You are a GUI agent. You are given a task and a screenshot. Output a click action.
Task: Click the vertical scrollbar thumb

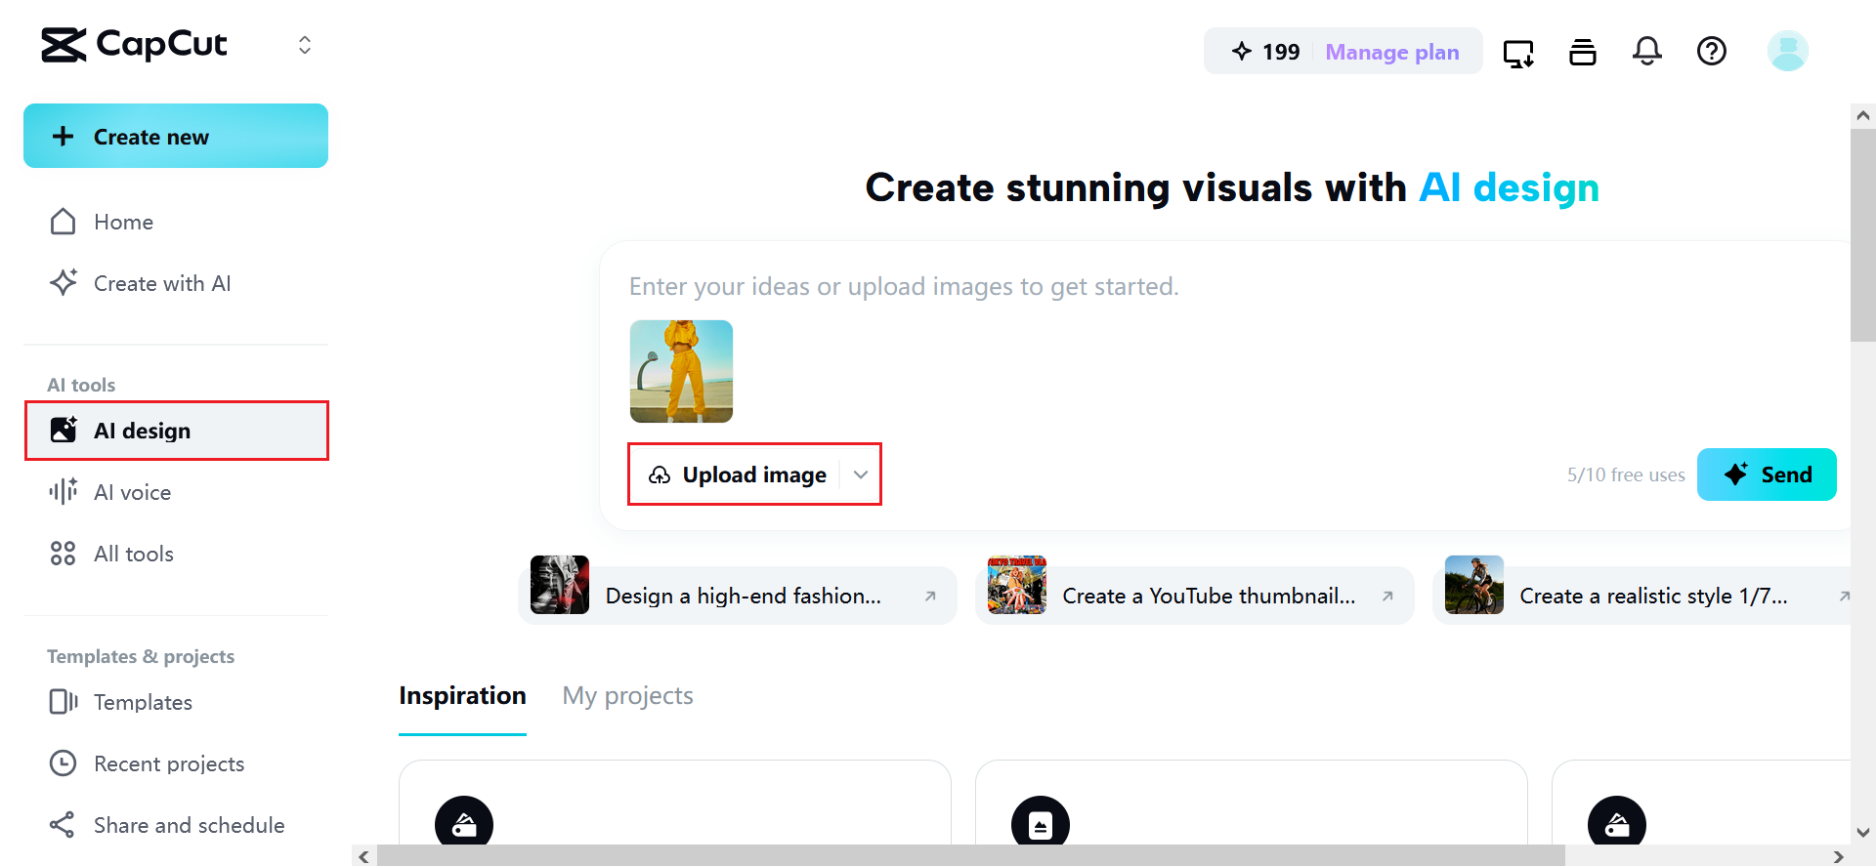click(x=1862, y=234)
